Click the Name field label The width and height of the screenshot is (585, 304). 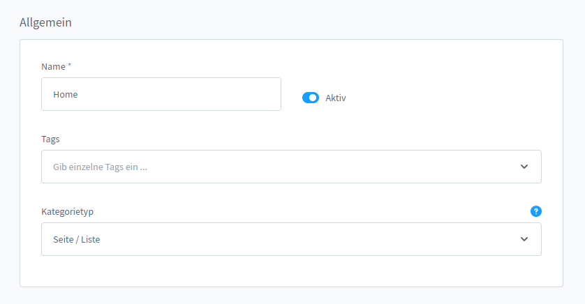(53, 66)
